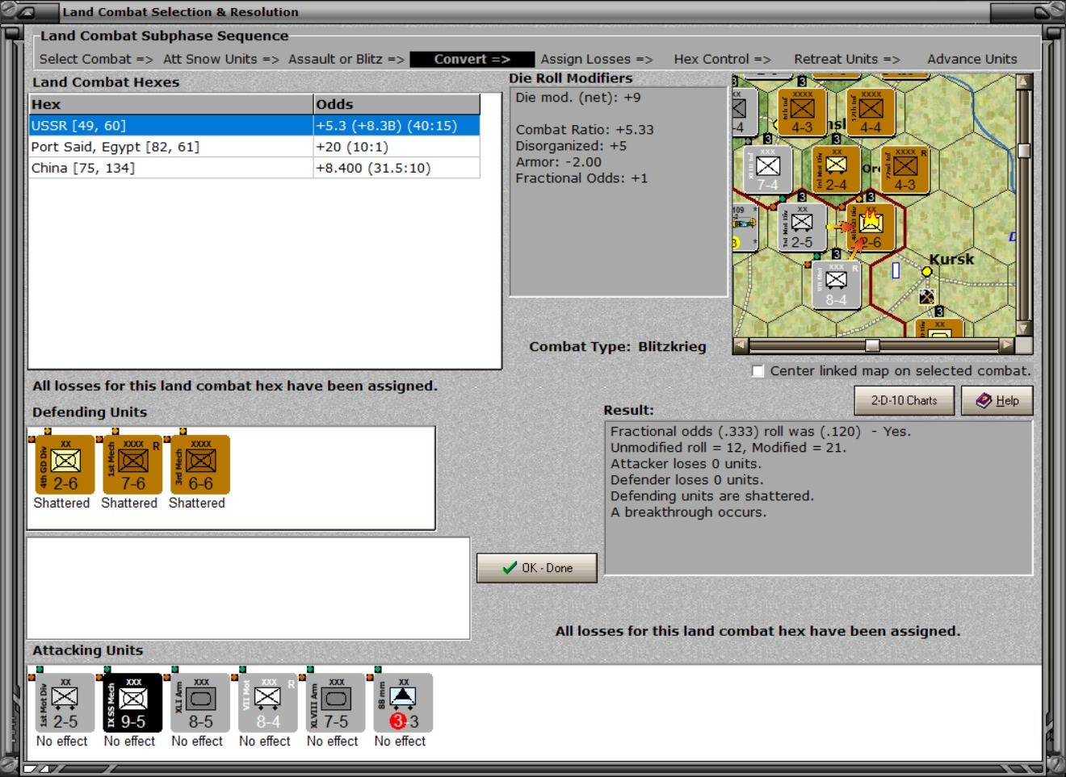Click the Soviet 4-3 counter marked R
Screen dimensions: 1066x777
[x=905, y=170]
